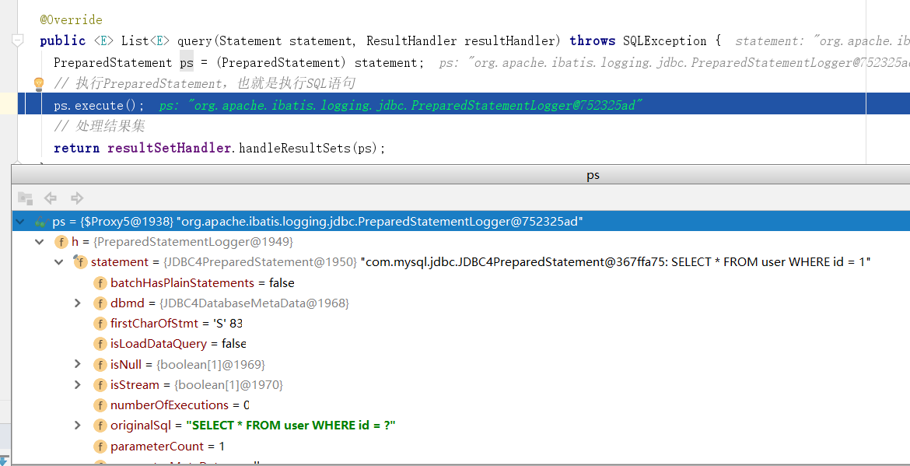Click the query method name
The width and height of the screenshot is (910, 466).
194,40
